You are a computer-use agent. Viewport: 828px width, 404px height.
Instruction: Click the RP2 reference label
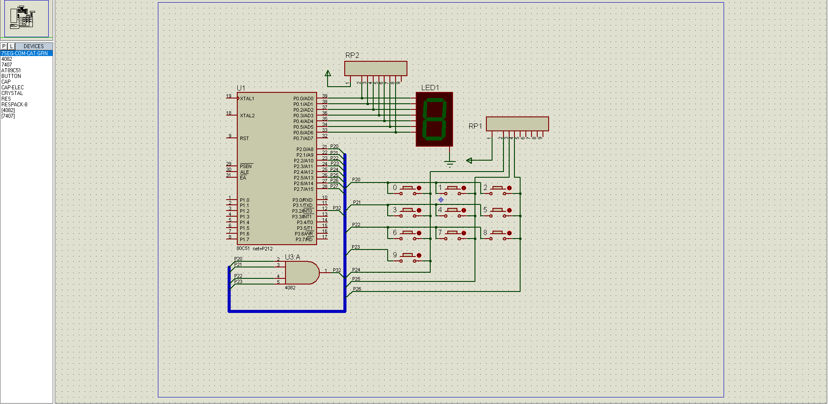352,55
